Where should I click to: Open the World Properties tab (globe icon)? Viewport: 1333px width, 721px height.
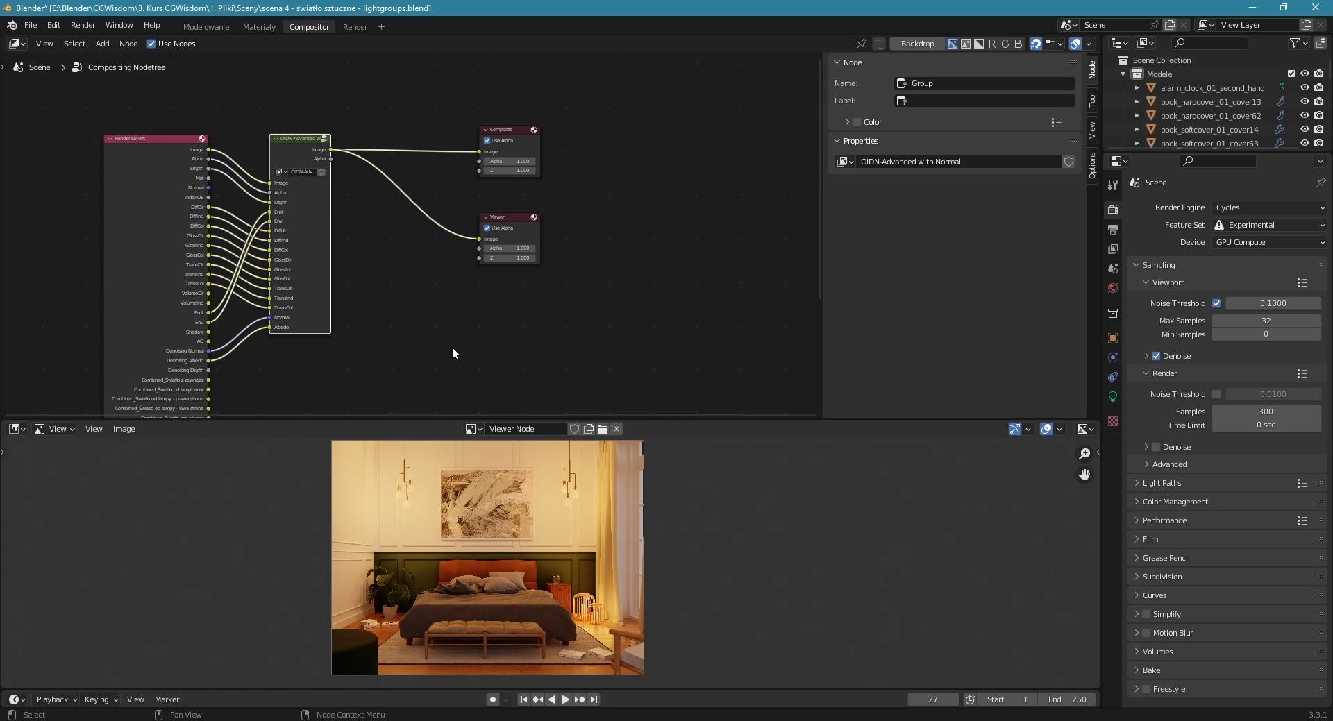tap(1114, 288)
